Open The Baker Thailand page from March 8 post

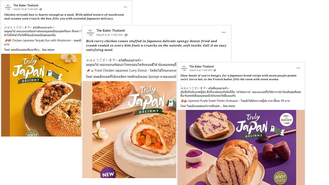point(110,31)
